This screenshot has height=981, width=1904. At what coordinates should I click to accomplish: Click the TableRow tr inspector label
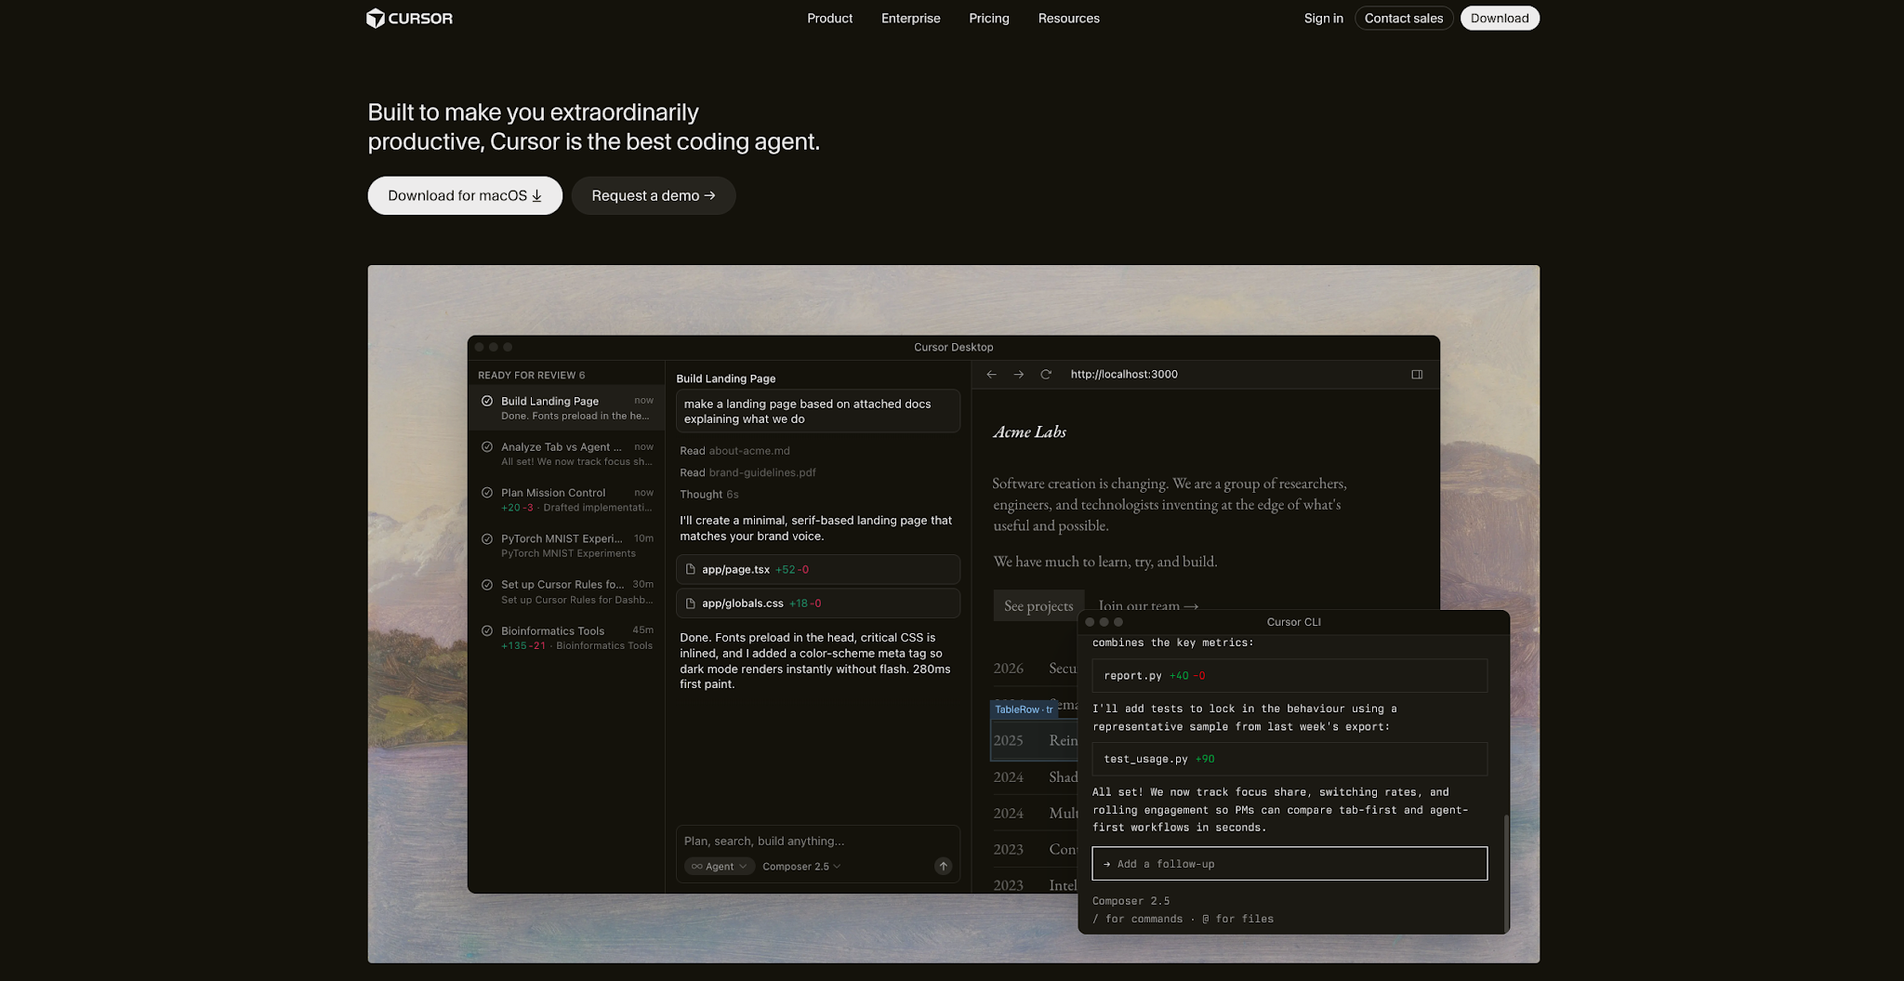point(1024,709)
